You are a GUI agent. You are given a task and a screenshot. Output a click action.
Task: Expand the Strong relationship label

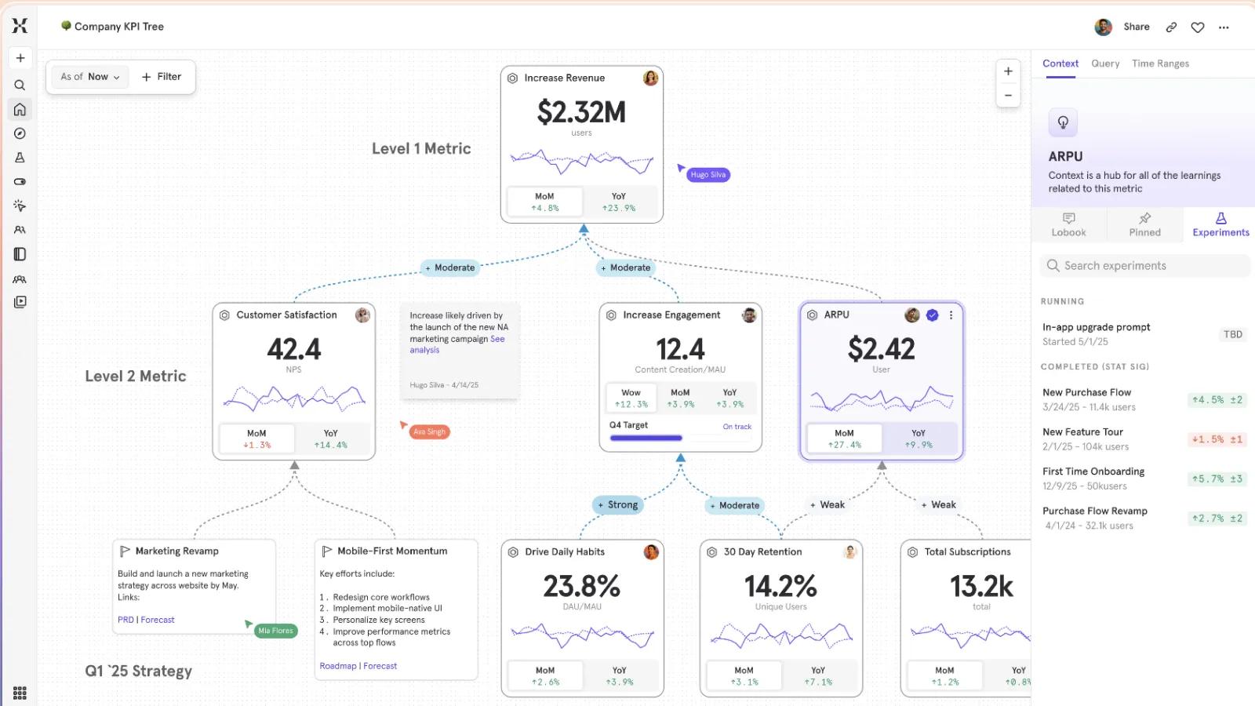[617, 505]
